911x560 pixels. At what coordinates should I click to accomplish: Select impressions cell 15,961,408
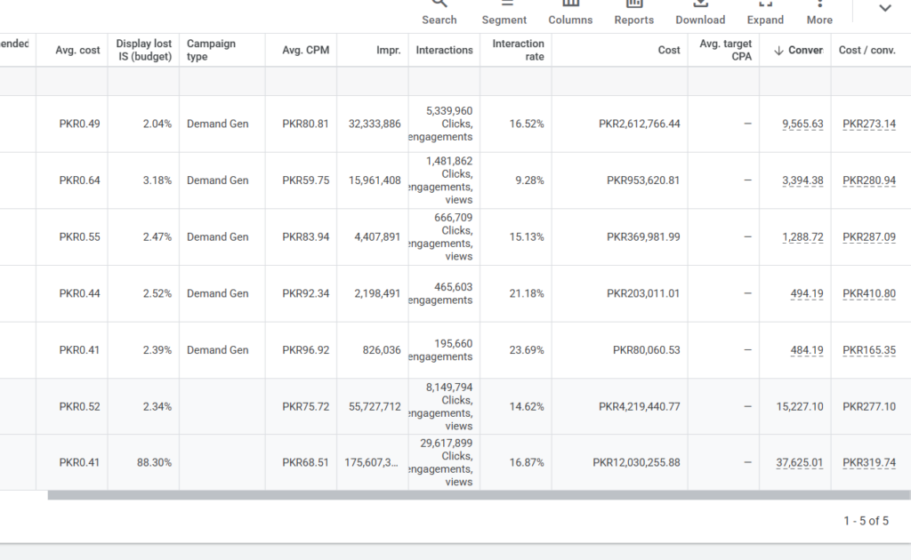tap(375, 180)
